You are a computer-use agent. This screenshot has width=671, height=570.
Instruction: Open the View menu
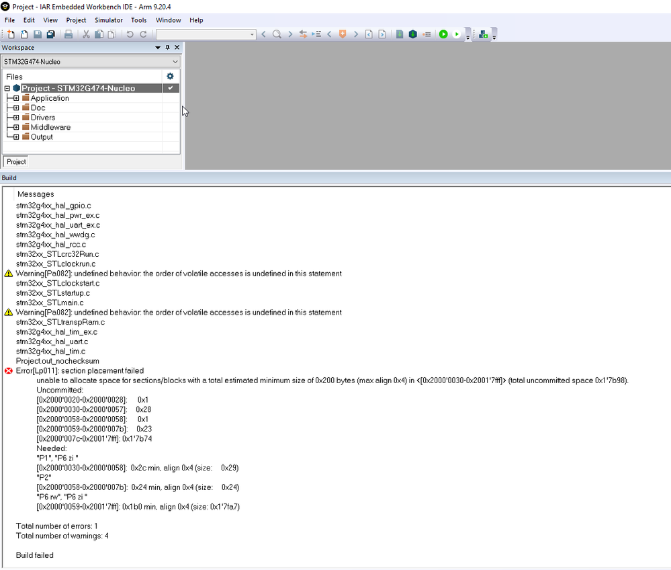(50, 20)
